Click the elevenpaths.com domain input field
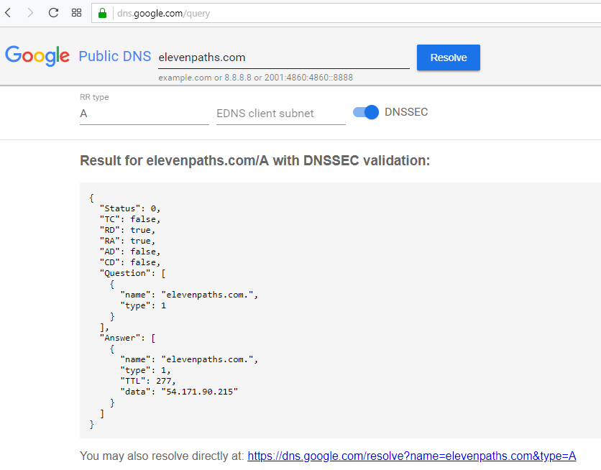Viewport: 601px width, 470px height. [283, 57]
